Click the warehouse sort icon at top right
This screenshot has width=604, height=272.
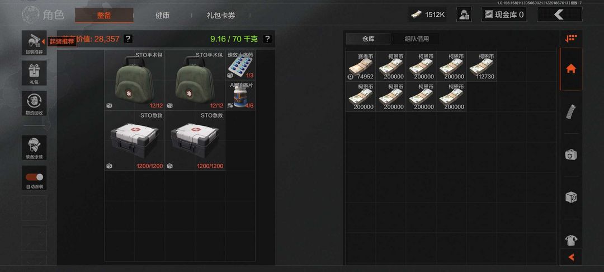pos(570,38)
